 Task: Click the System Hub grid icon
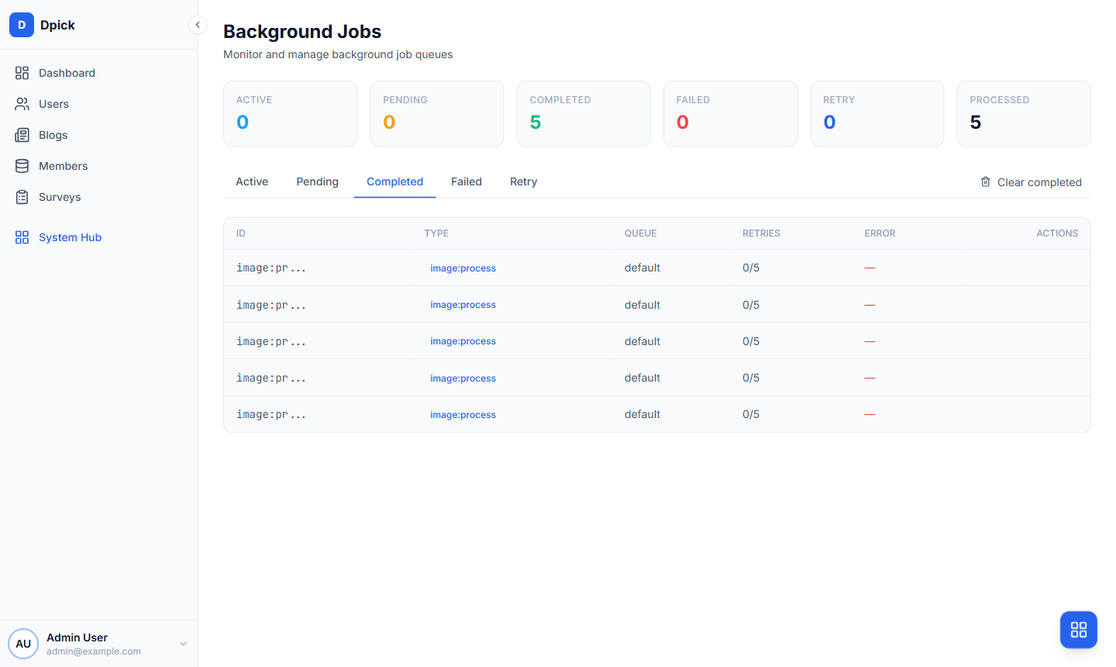click(x=22, y=237)
